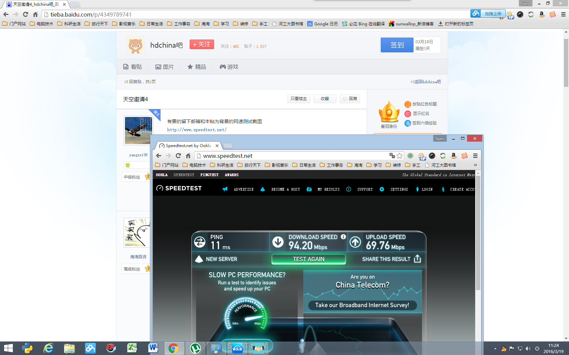Click the info icon beside DOWNLOAD SPEED
Image resolution: width=569 pixels, height=355 pixels.
[343, 237]
